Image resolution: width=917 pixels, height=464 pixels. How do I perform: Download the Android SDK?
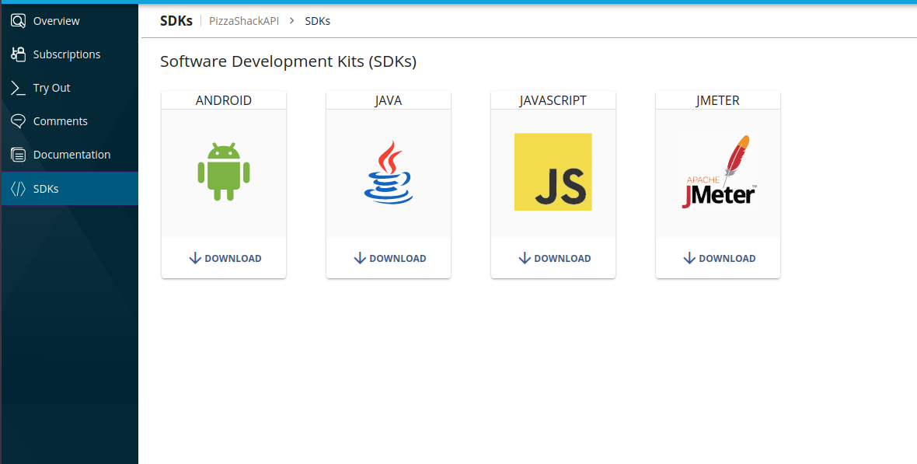[x=225, y=258]
